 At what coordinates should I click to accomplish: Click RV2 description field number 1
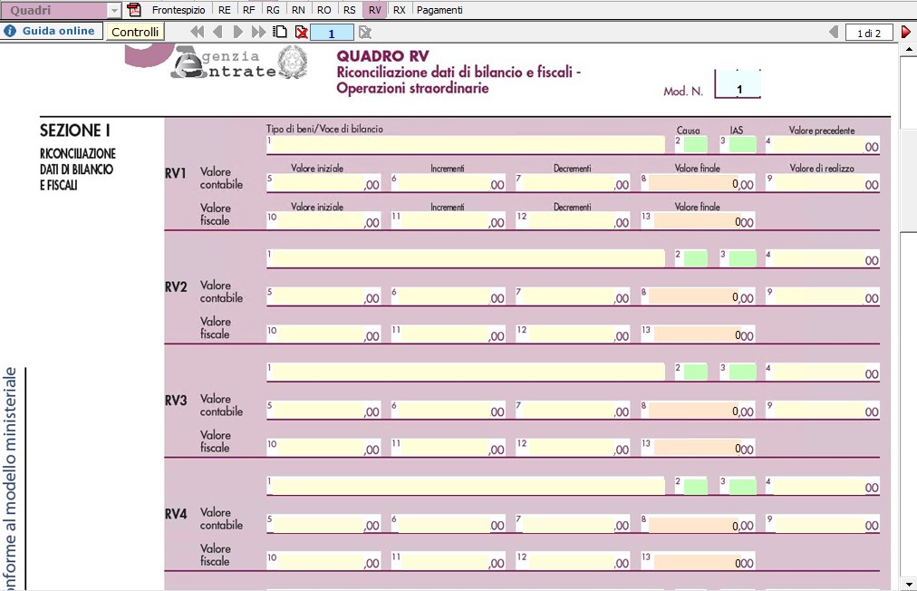point(466,258)
